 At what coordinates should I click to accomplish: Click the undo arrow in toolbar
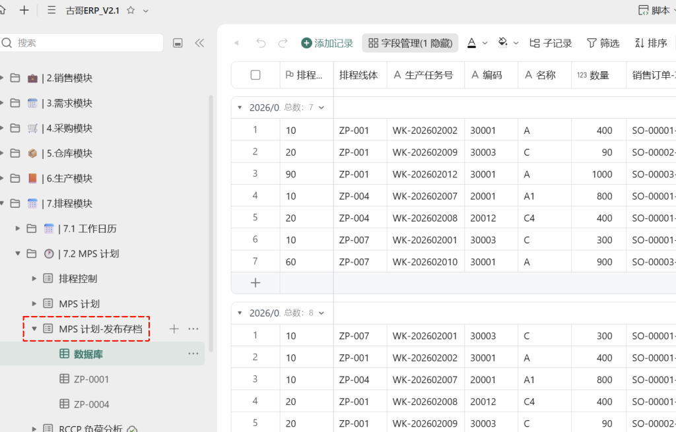pos(261,43)
